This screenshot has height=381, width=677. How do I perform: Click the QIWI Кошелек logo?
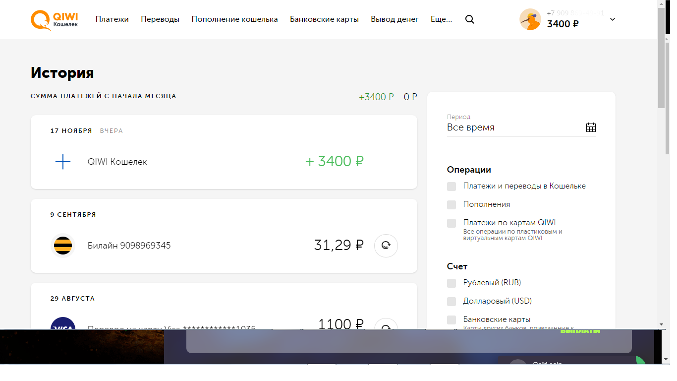54,19
